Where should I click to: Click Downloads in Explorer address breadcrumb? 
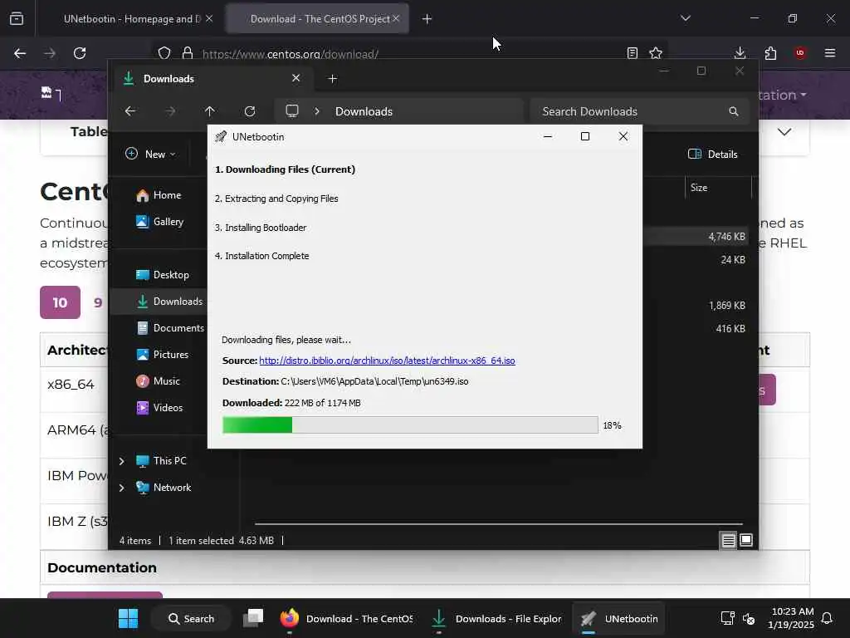tap(364, 111)
